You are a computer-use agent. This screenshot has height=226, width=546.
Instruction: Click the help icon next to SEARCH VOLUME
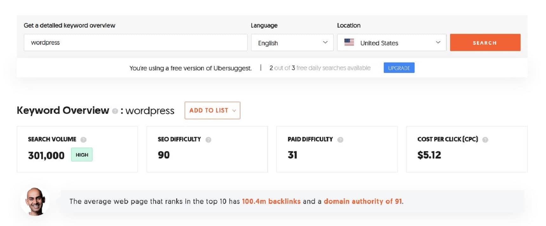[x=83, y=139]
